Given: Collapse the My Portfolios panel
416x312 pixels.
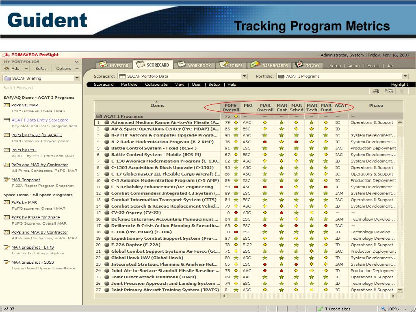Looking at the screenshot, I should pos(77,62).
